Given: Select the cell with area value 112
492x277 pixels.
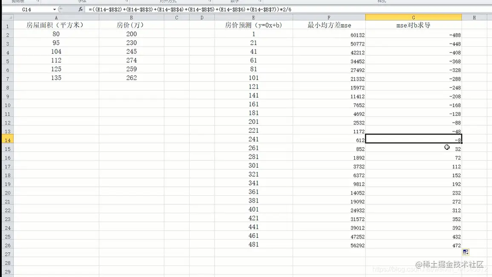Looking at the screenshot, I should tap(56, 60).
